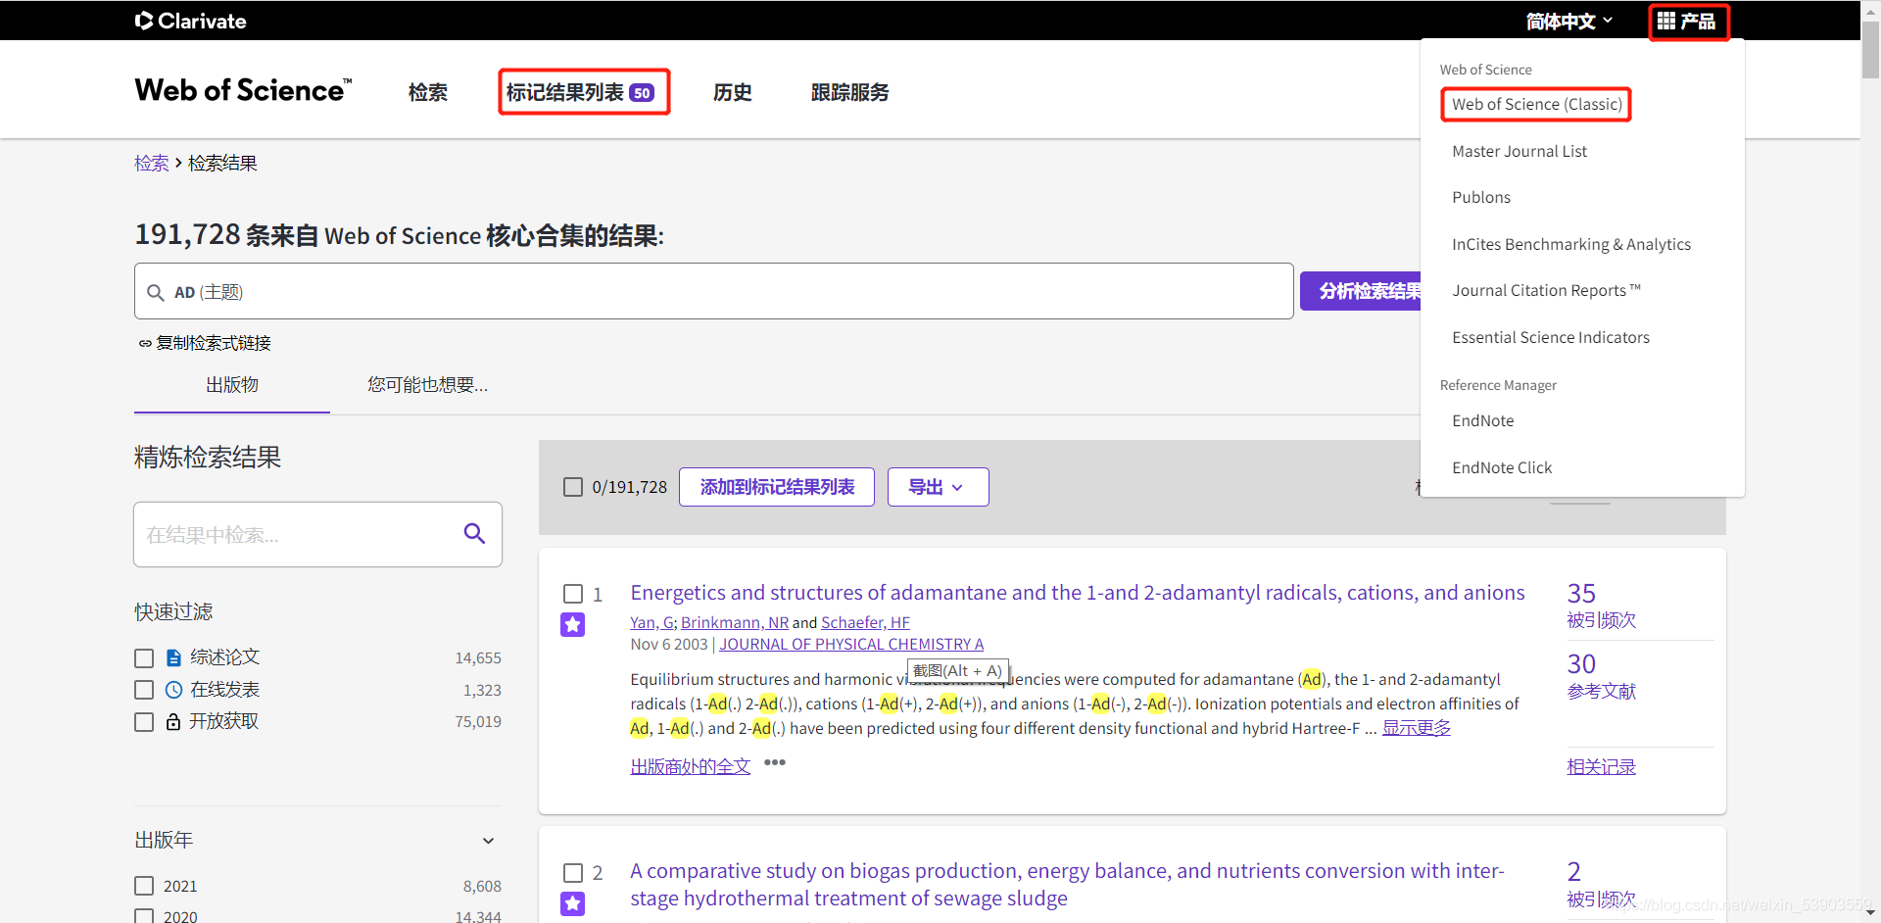The image size is (1881, 923).
Task: Select InCites Benchmarking & Analytics
Action: click(1571, 244)
